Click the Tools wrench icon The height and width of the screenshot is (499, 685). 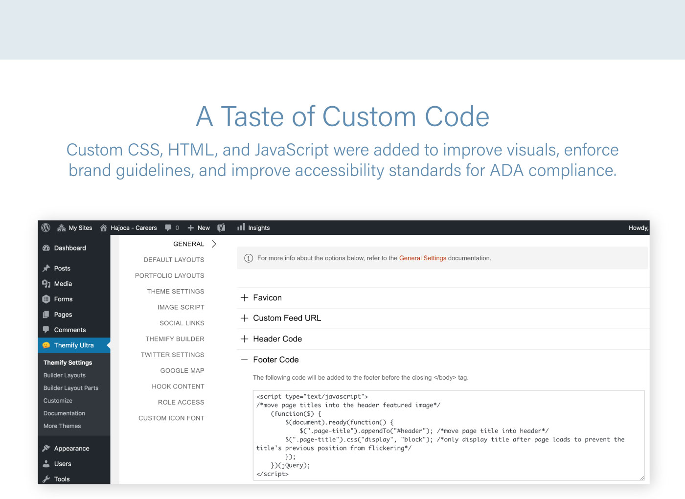point(46,479)
